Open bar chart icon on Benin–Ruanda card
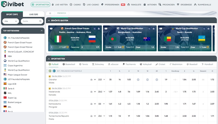The width and height of the screenshot is (218, 124). 208,29
